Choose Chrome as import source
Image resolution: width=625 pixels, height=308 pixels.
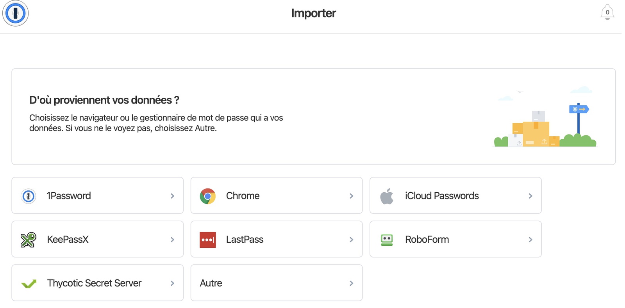[277, 195]
